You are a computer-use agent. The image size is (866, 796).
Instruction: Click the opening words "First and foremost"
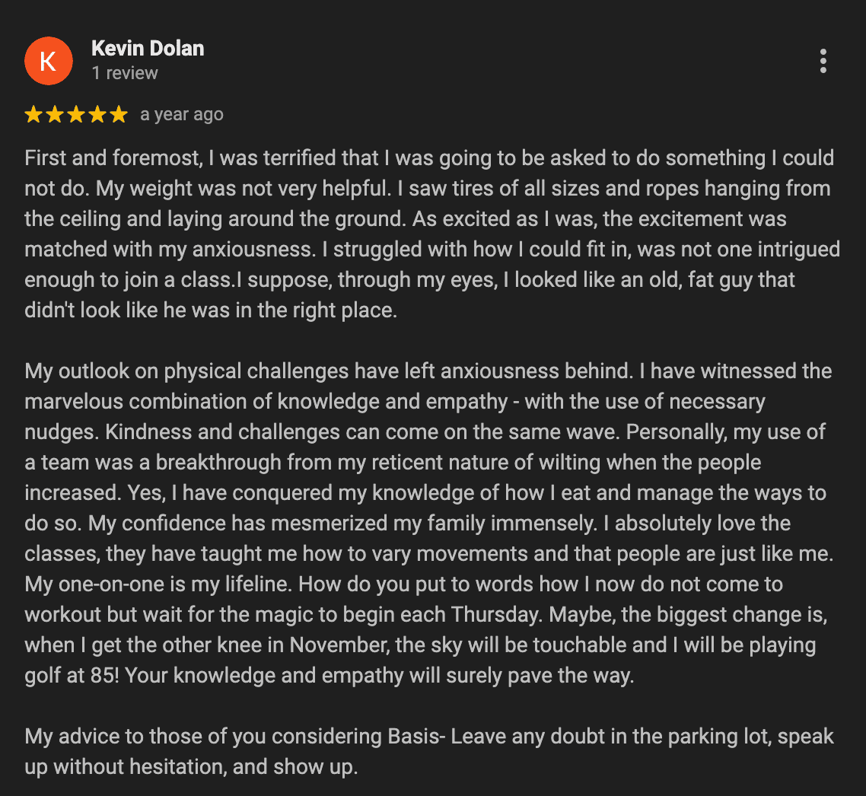(109, 158)
